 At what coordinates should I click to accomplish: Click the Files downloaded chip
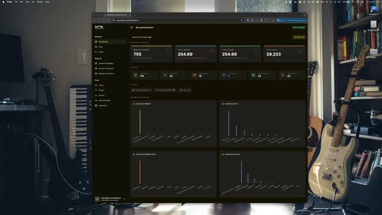141,90
